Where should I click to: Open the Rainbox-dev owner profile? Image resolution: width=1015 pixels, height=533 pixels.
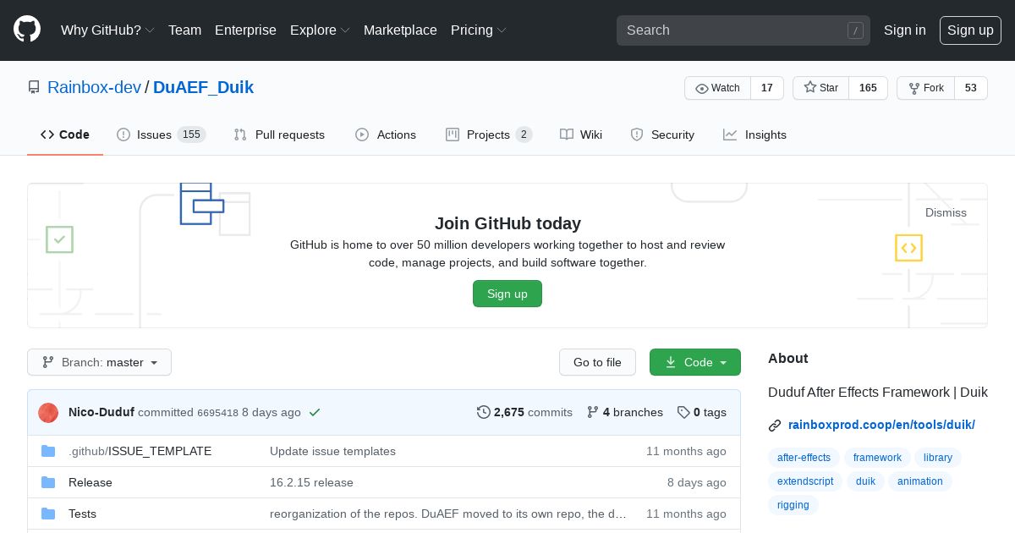(x=94, y=87)
